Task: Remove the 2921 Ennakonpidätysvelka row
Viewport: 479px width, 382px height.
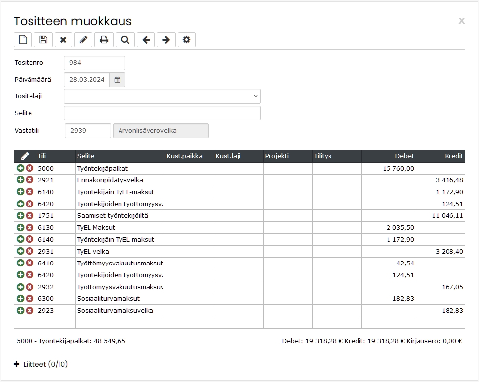Action: tap(30, 180)
